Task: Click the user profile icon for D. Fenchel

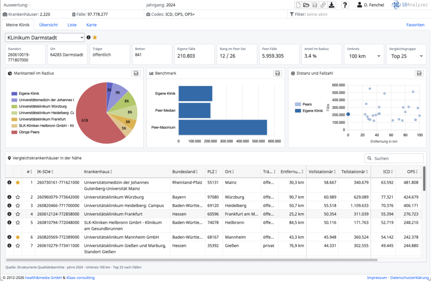Action: [x=359, y=5]
